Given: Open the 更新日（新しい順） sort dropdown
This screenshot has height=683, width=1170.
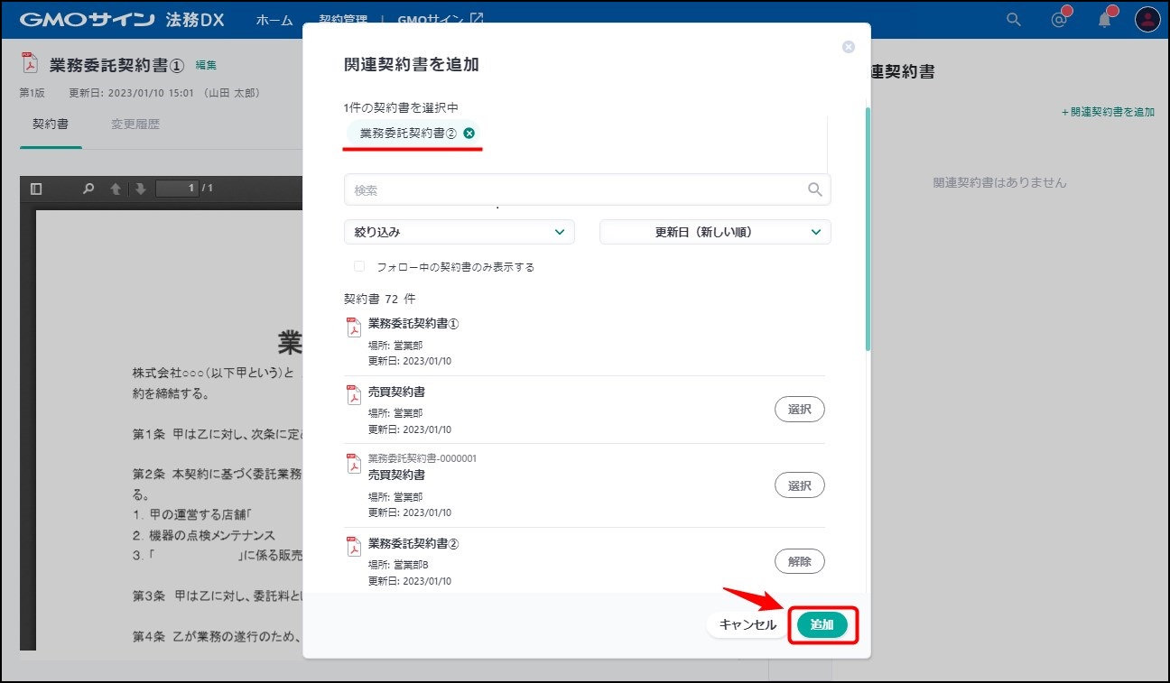Looking at the screenshot, I should 714,232.
